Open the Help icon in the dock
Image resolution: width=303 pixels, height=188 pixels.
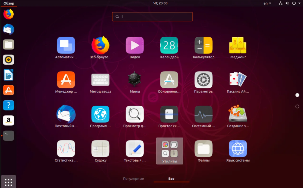pos(8,105)
